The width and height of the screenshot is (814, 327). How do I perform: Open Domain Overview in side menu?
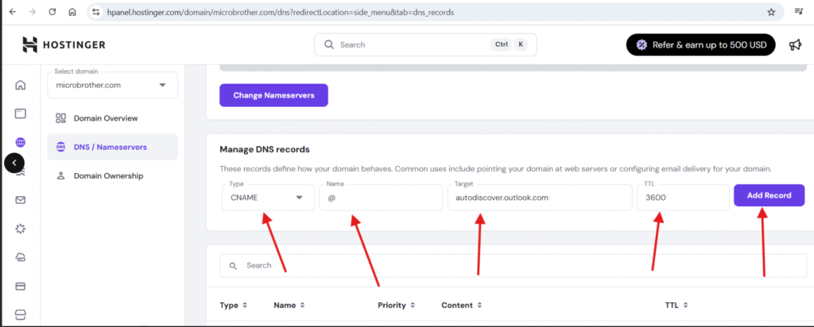click(x=106, y=118)
